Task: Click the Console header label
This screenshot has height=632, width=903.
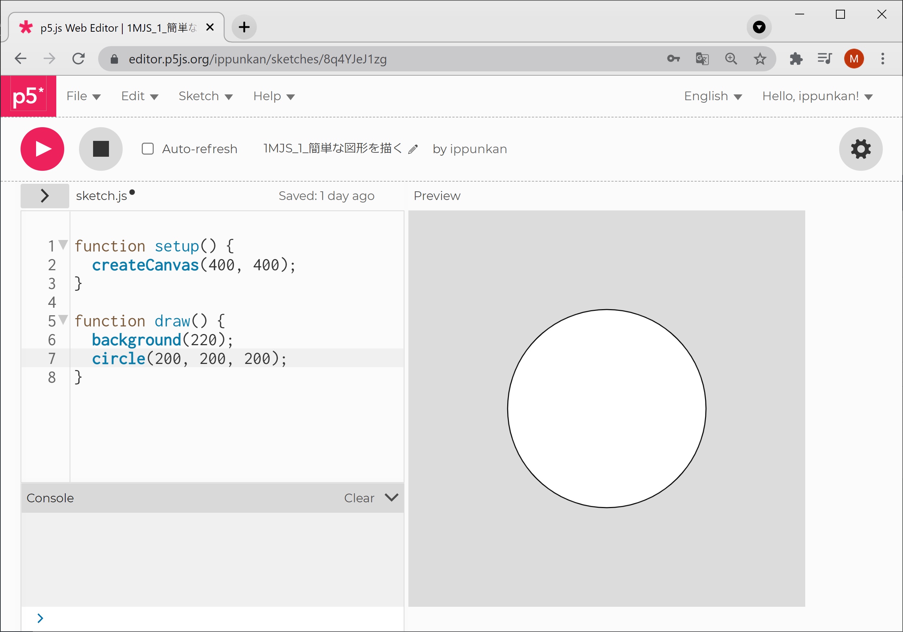Action: click(50, 498)
